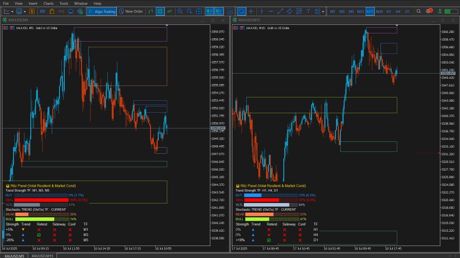Image resolution: width=460 pixels, height=258 pixels.
Task: Toggle Algo Trading on or off
Action: coord(102,11)
